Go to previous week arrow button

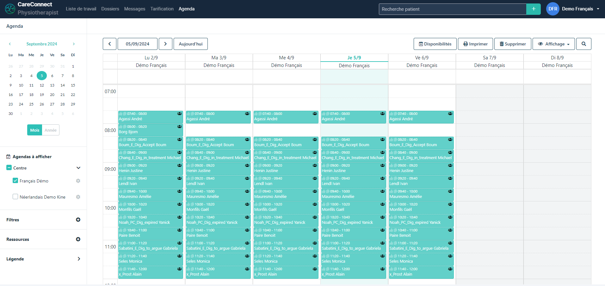pyautogui.click(x=110, y=44)
